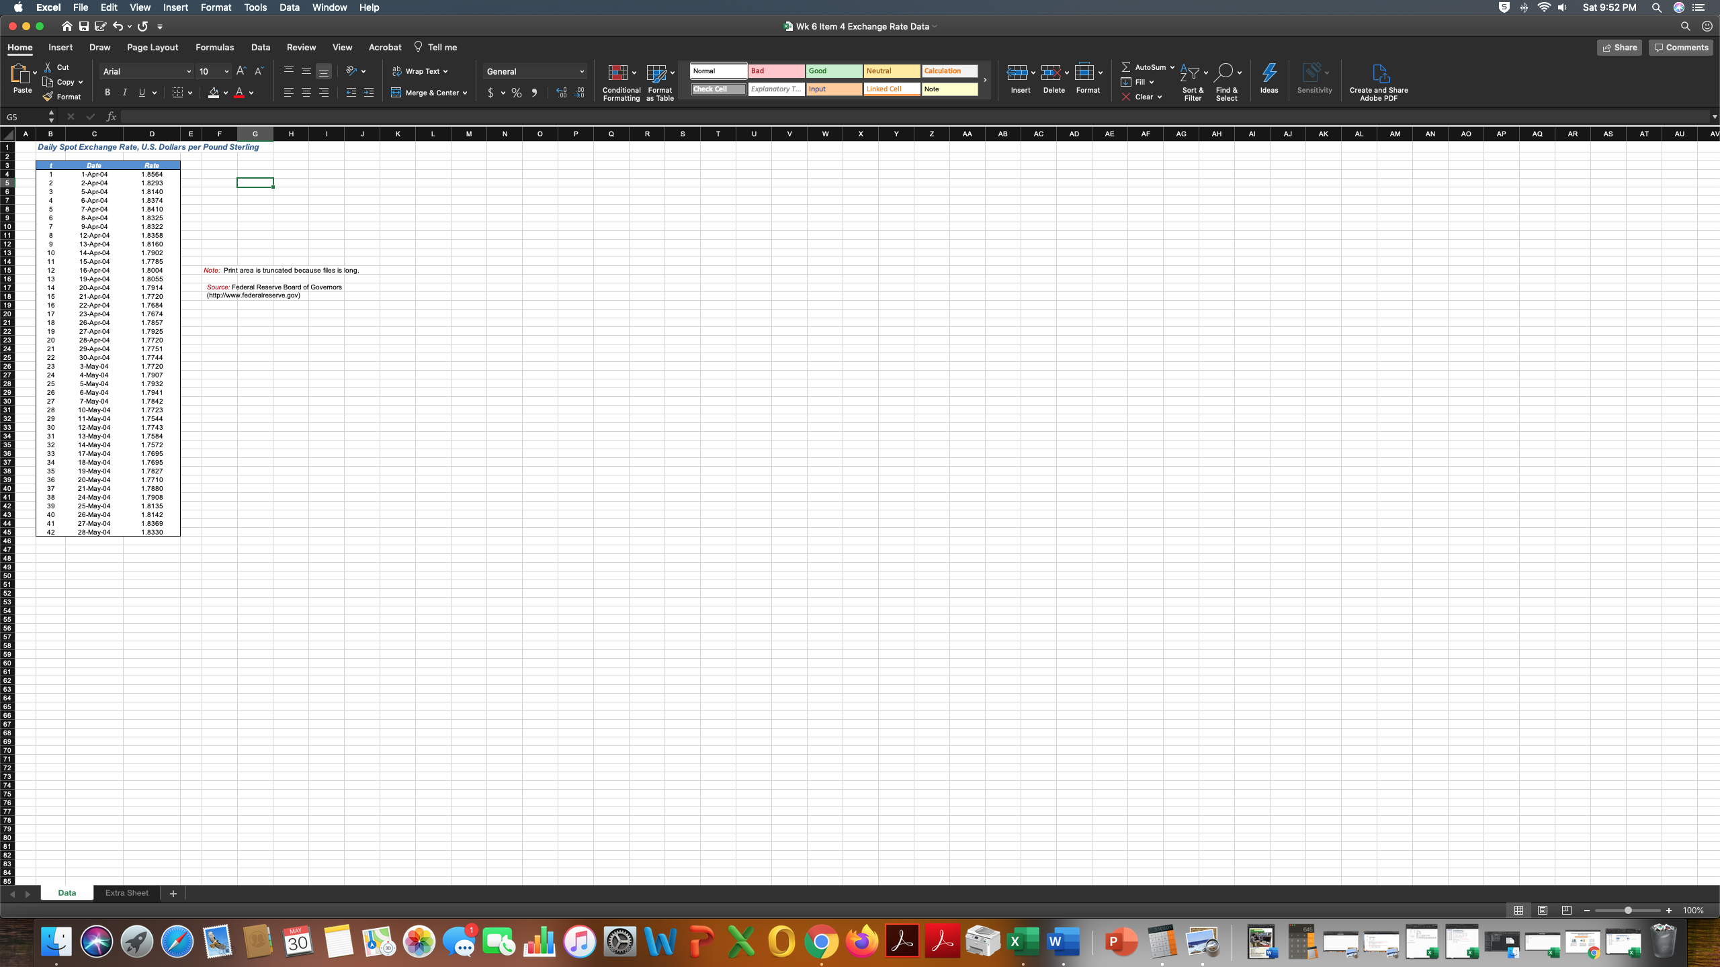1720x967 pixels.
Task: Toggle Italic formatting
Action: (x=124, y=93)
